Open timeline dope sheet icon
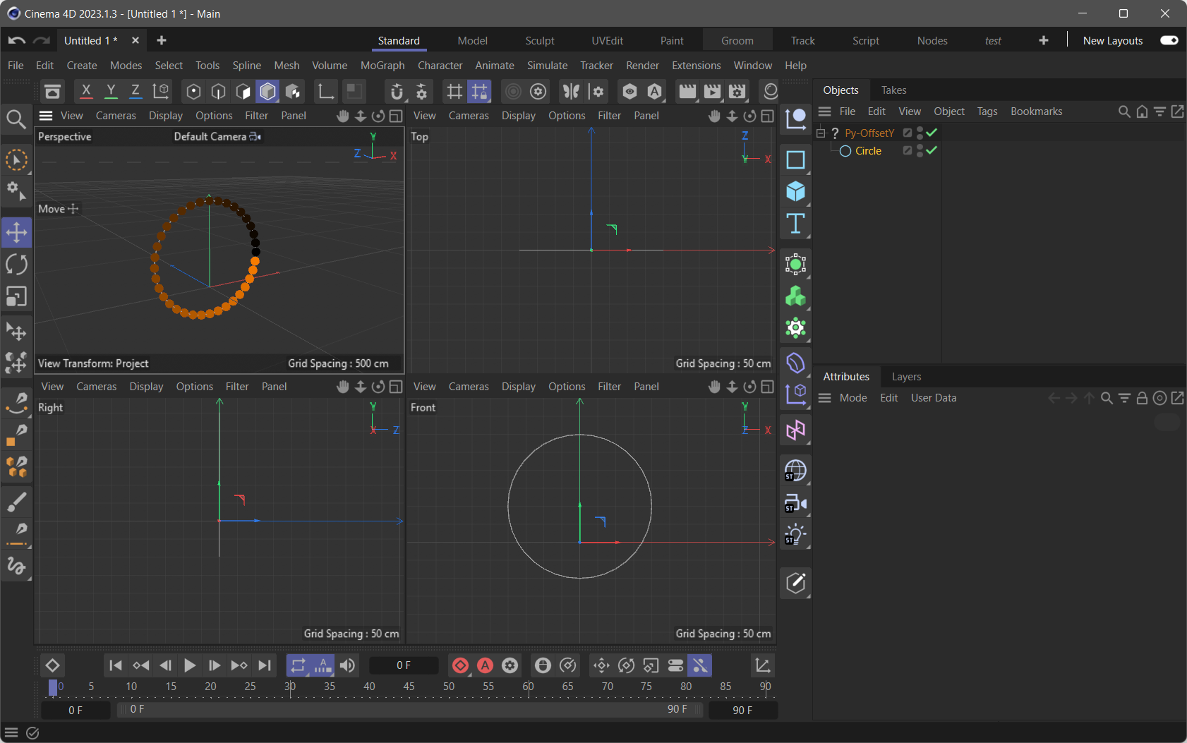1187x743 pixels. (x=762, y=665)
